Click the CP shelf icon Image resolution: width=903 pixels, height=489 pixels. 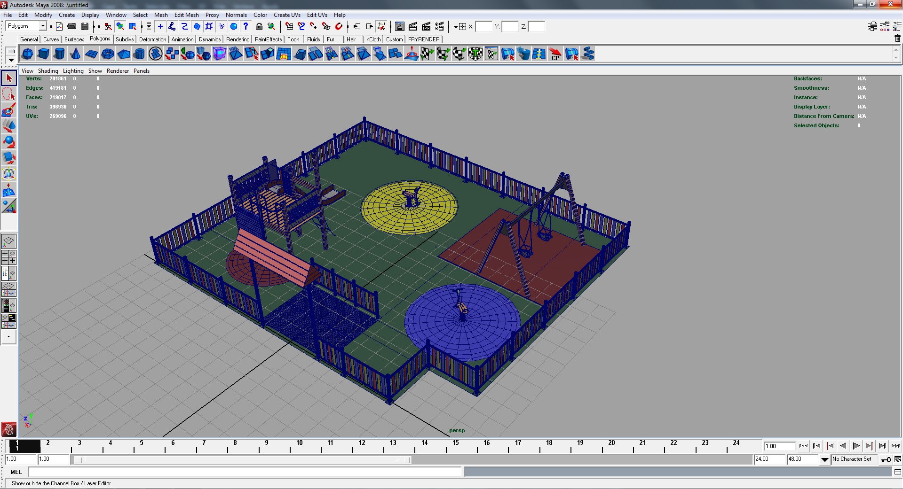[555, 54]
